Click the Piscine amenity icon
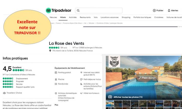This screenshot has width=182, height=109. coord(56,80)
